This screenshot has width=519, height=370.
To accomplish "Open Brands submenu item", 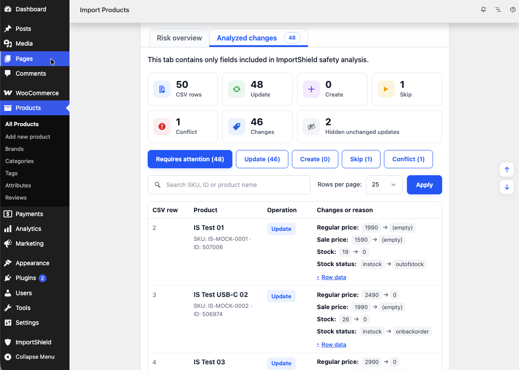I will (x=14, y=149).
